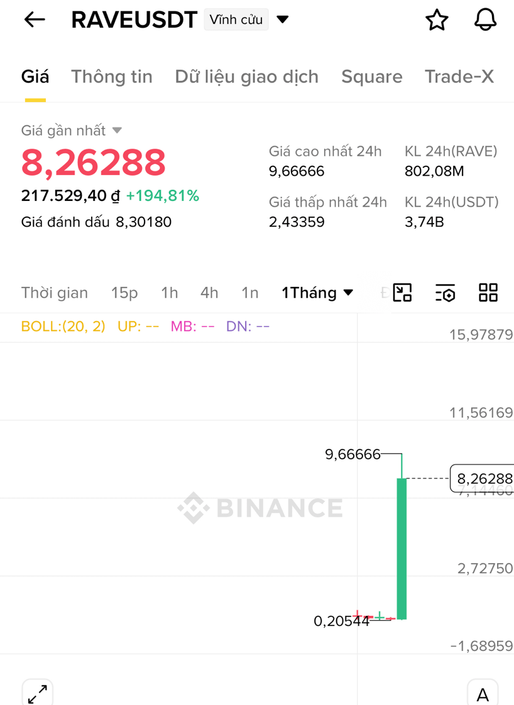The image size is (514, 705).
Task: Open the Dữ liệu giao dịch tab
Action: tap(247, 77)
